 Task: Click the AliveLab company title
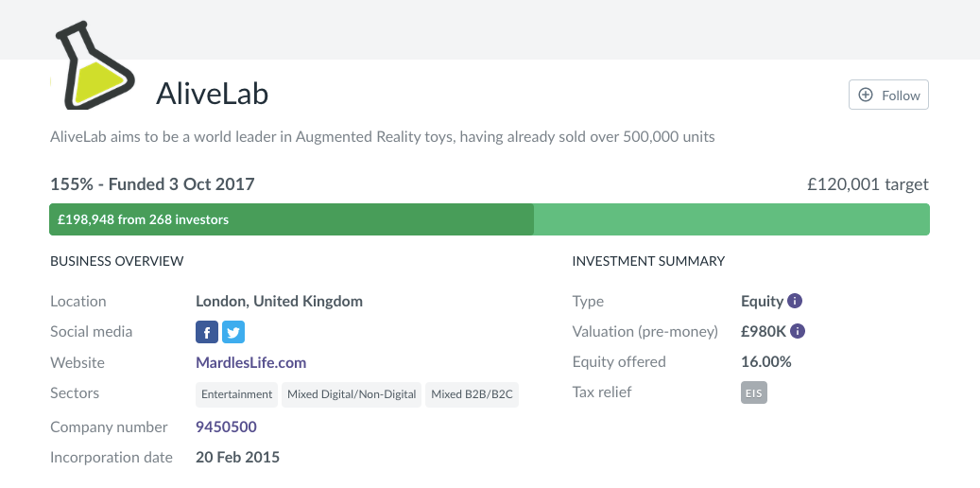point(212,94)
